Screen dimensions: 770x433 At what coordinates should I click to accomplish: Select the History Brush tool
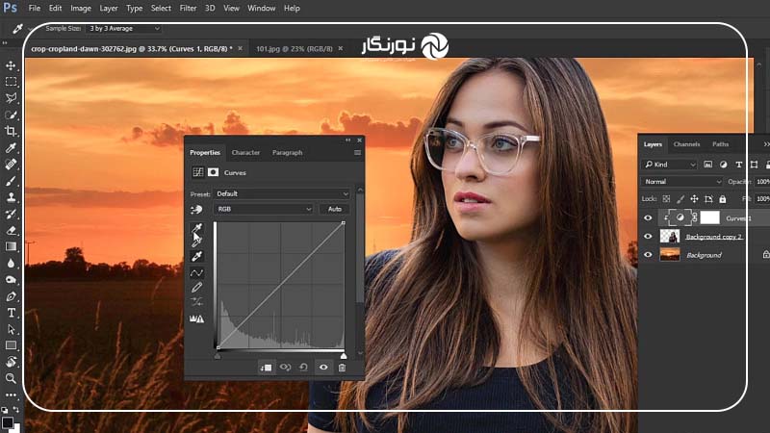pos(11,214)
